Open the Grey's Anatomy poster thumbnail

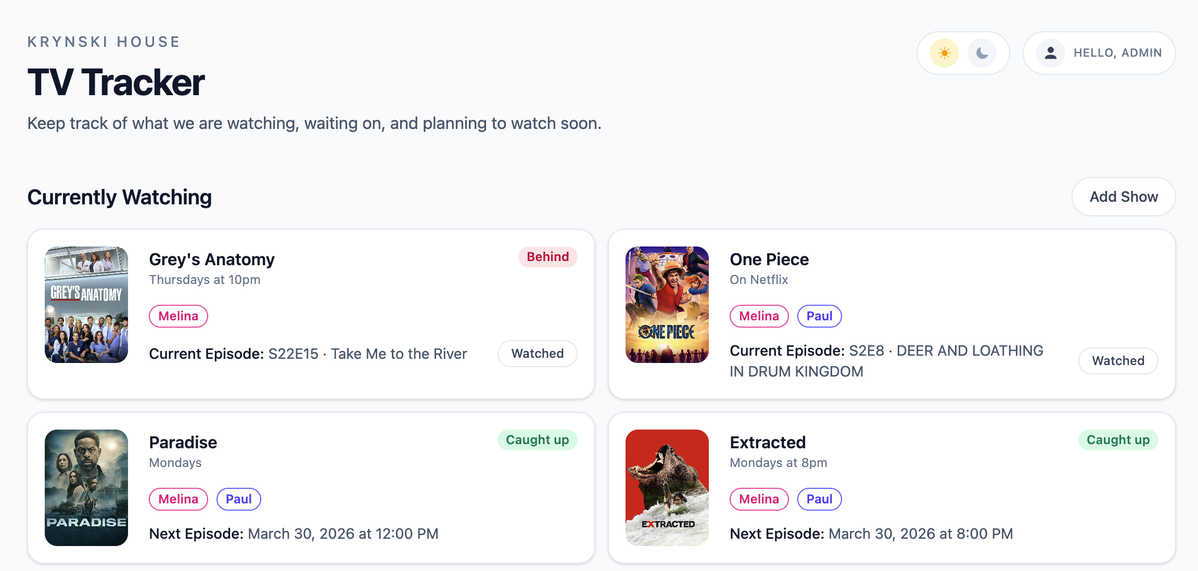click(x=86, y=305)
